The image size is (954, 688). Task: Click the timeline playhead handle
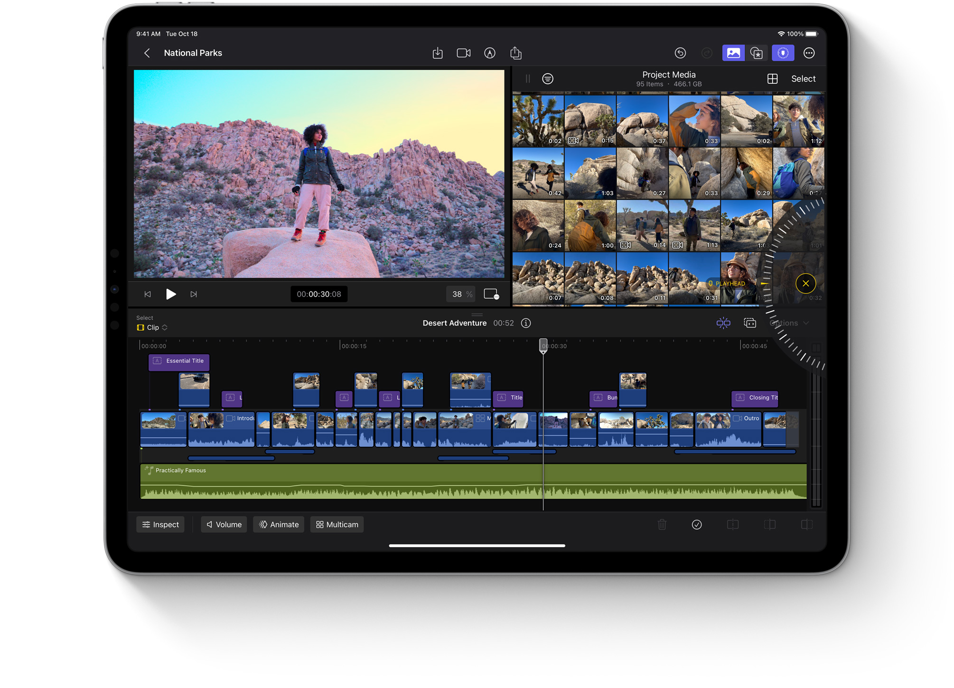543,345
